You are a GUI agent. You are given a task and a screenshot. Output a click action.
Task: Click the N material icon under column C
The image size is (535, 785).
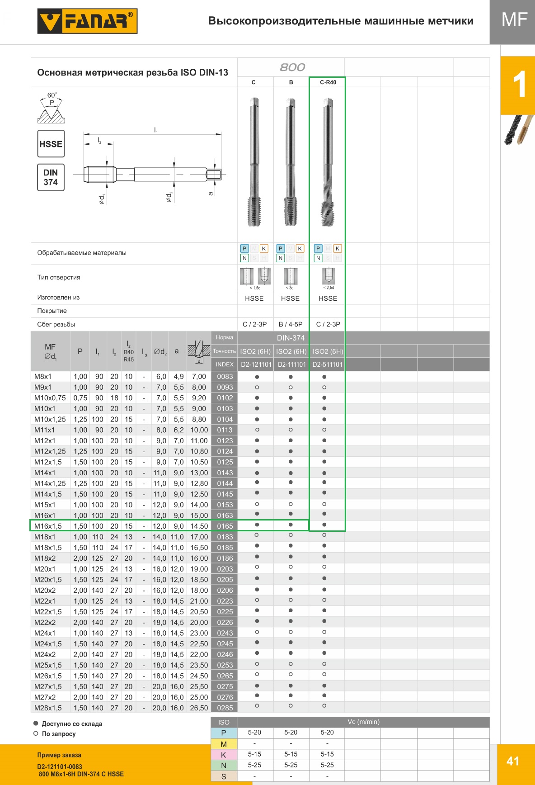pyautogui.click(x=244, y=258)
